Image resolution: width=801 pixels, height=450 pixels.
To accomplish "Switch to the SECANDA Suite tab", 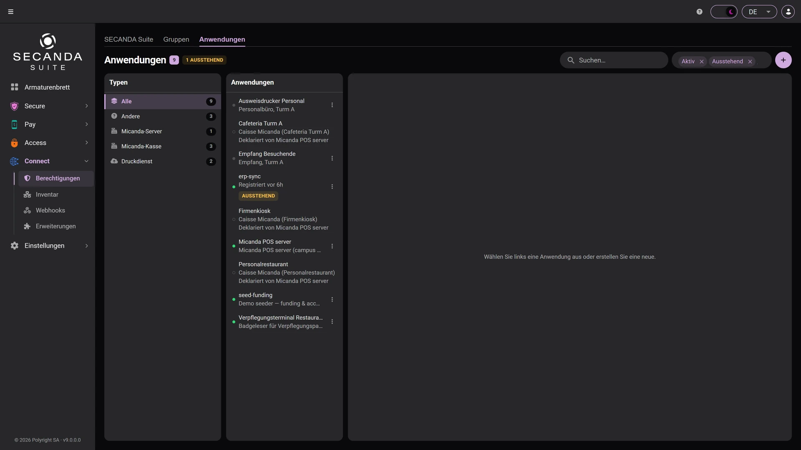I will click(x=128, y=39).
